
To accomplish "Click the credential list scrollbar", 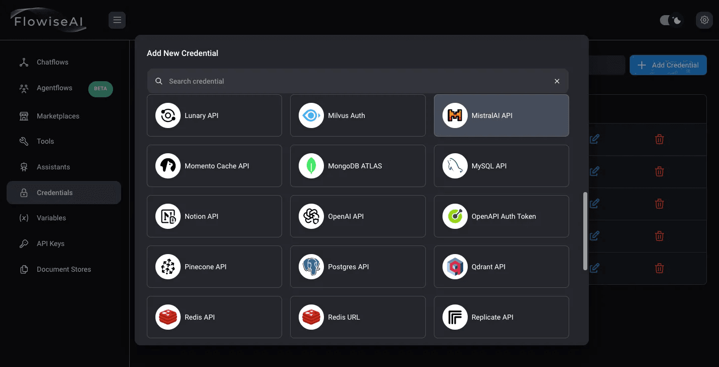I will (x=585, y=231).
